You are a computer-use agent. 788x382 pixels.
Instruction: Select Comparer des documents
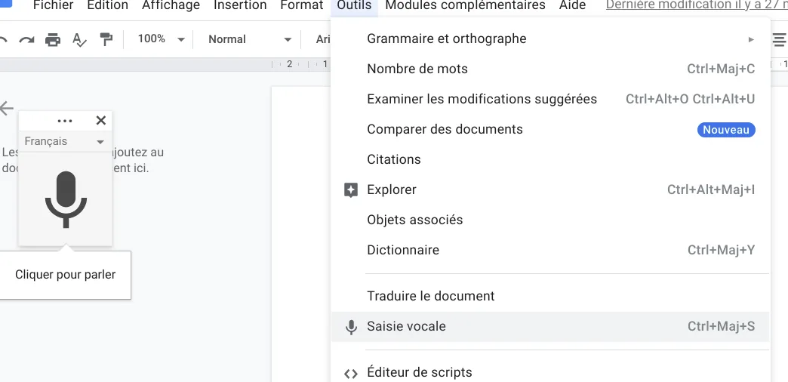point(551,129)
